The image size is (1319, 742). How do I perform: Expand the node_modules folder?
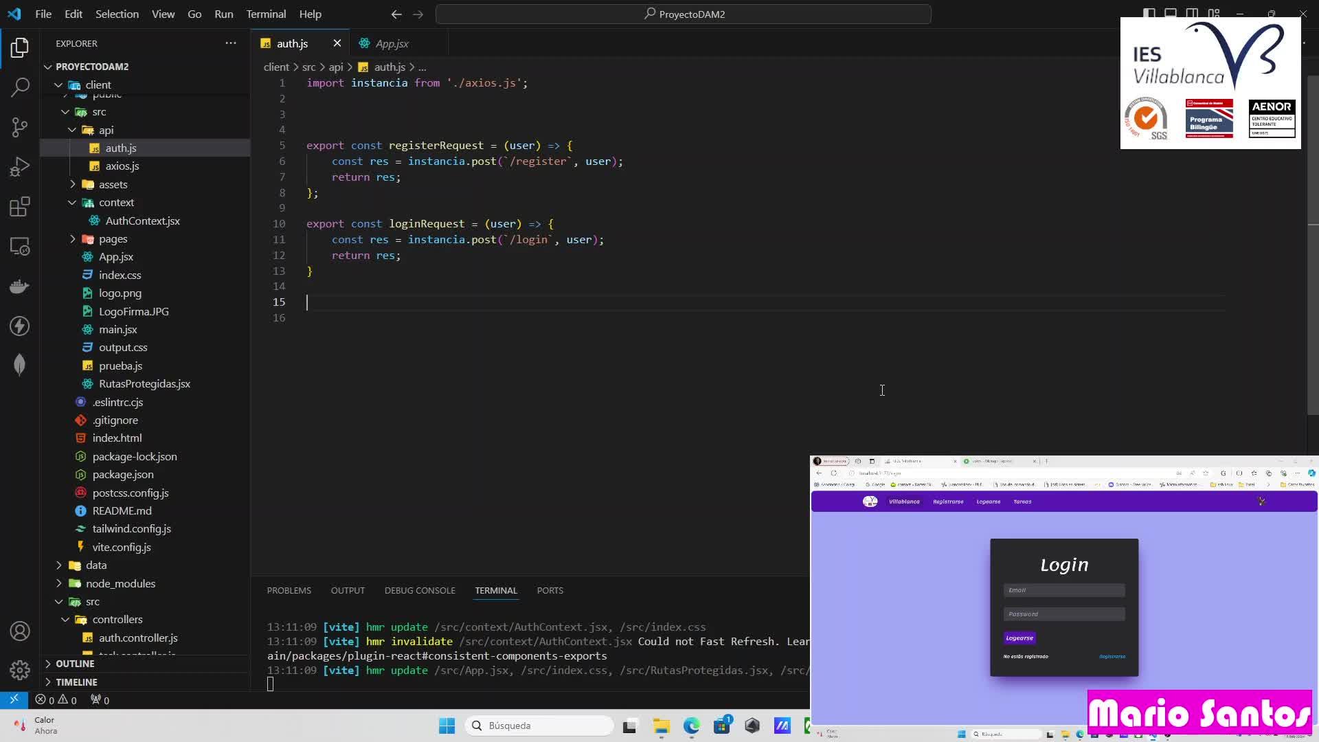120,583
